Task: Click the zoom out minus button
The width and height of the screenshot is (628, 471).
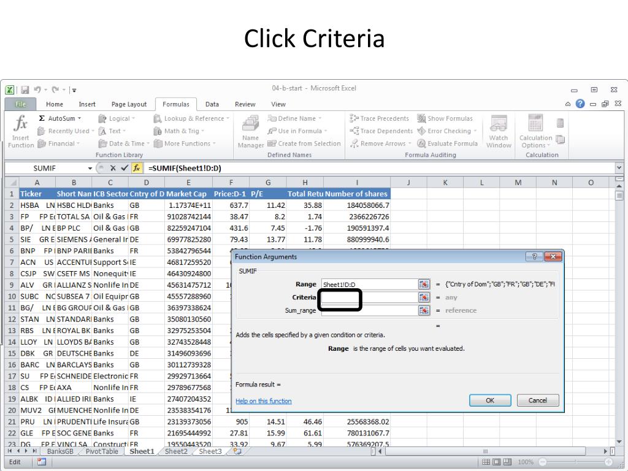Action: coord(542,462)
